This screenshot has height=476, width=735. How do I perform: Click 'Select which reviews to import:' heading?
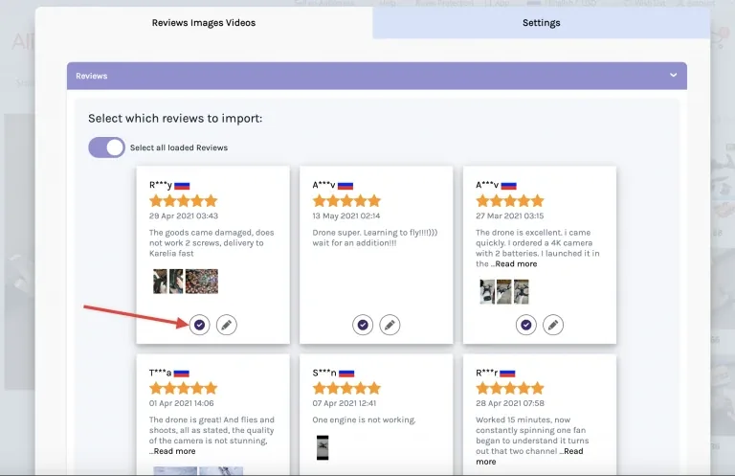pos(175,118)
